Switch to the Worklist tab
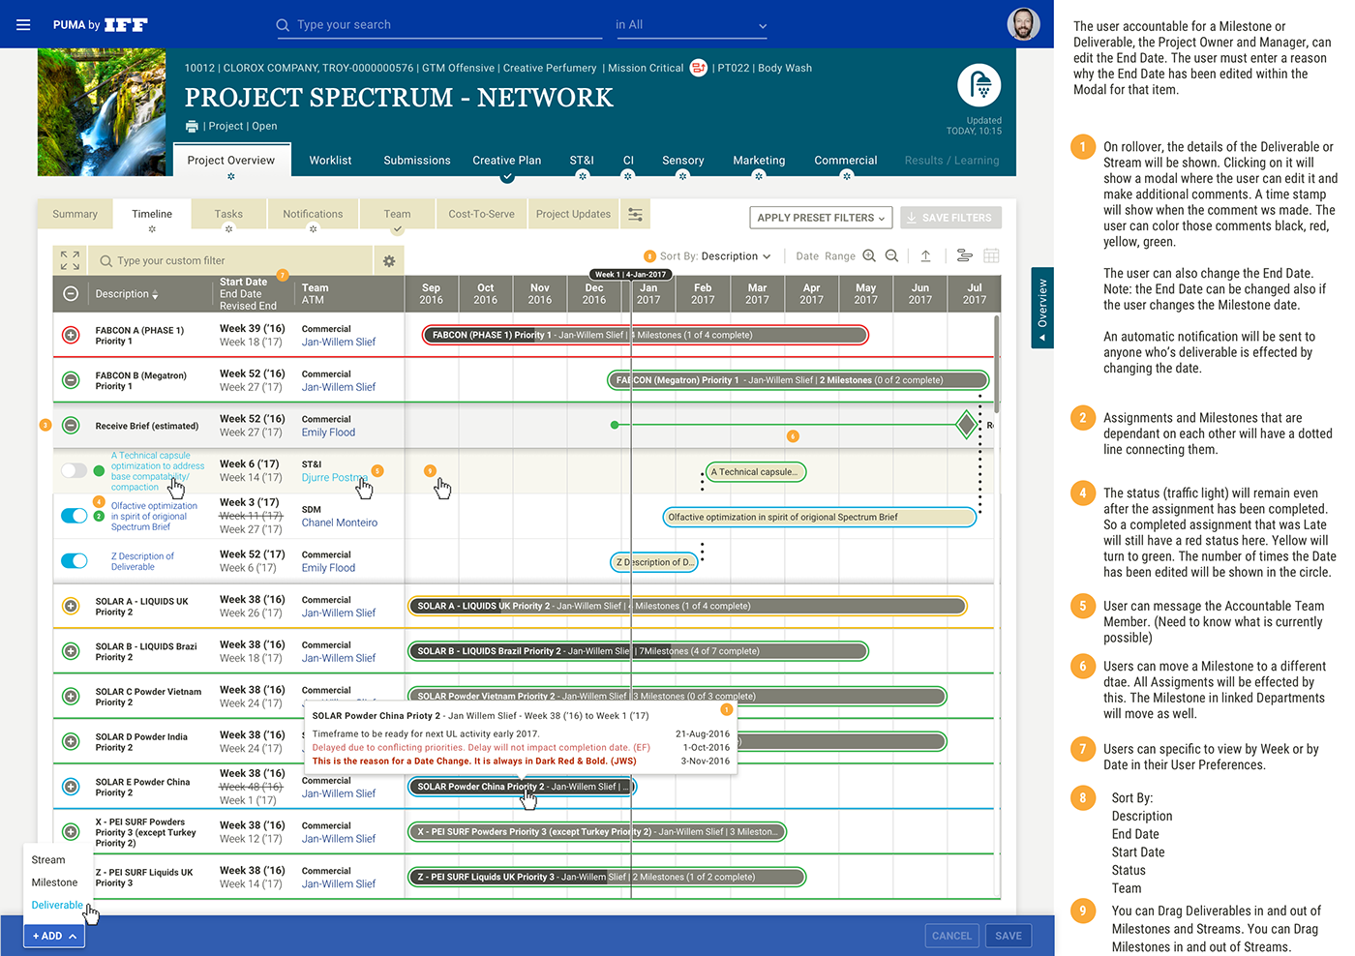The height and width of the screenshot is (956, 1355). coord(330,161)
